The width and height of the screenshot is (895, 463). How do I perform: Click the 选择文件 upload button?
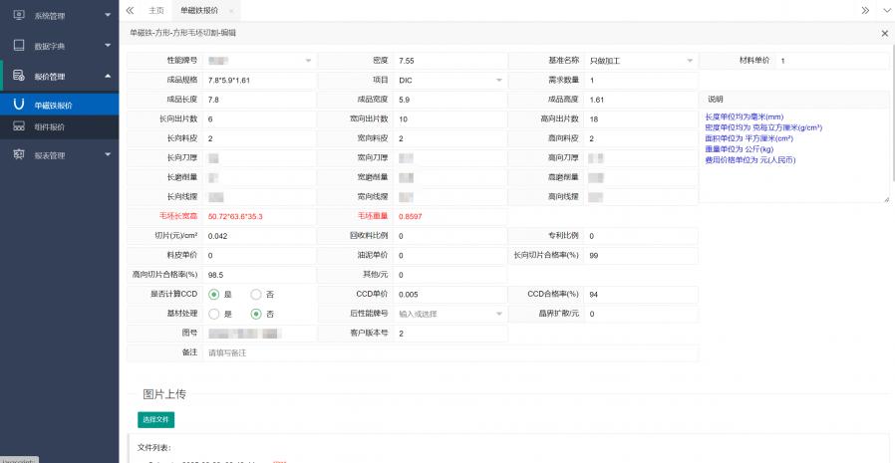(x=156, y=419)
